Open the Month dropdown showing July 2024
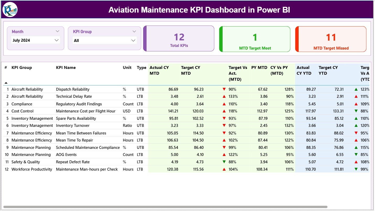The image size is (375, 211). pos(56,40)
